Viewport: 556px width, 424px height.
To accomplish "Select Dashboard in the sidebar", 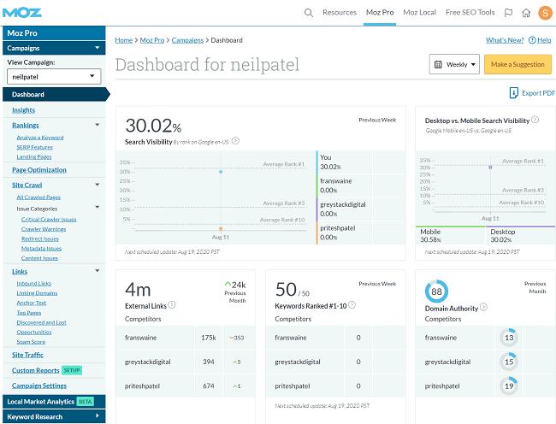I will [x=56, y=94].
